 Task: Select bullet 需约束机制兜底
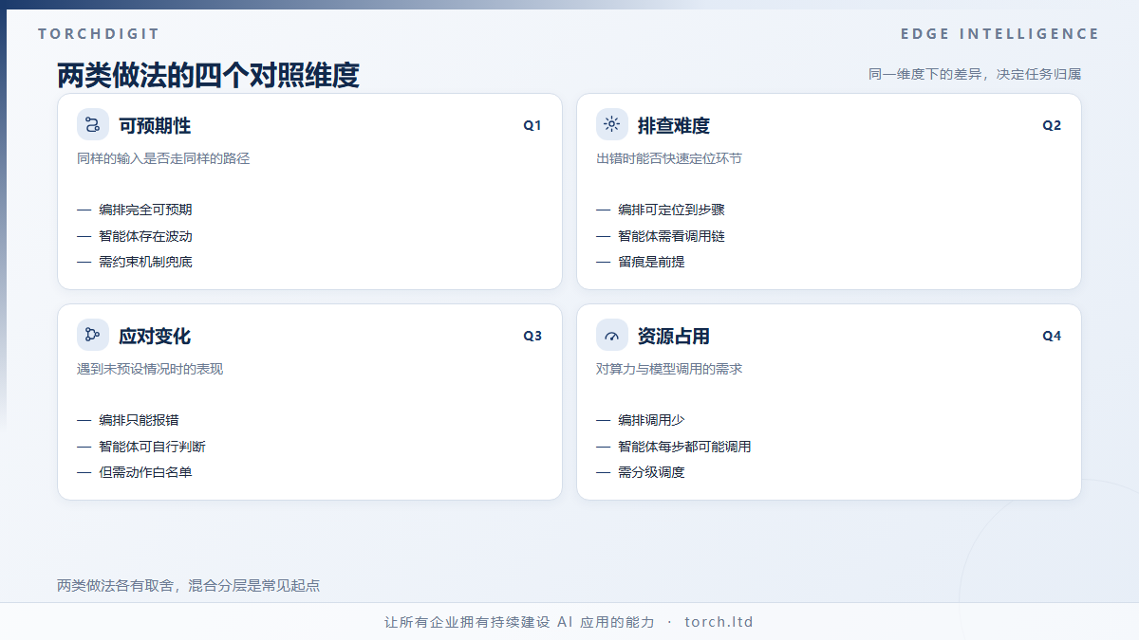[145, 262]
